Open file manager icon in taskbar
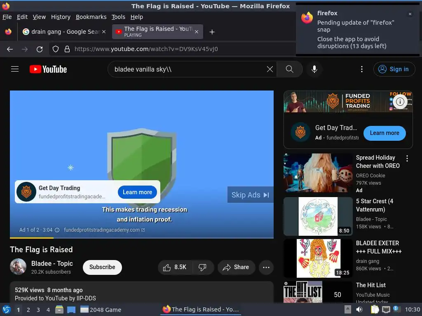The width and height of the screenshot is (422, 316). 59,309
